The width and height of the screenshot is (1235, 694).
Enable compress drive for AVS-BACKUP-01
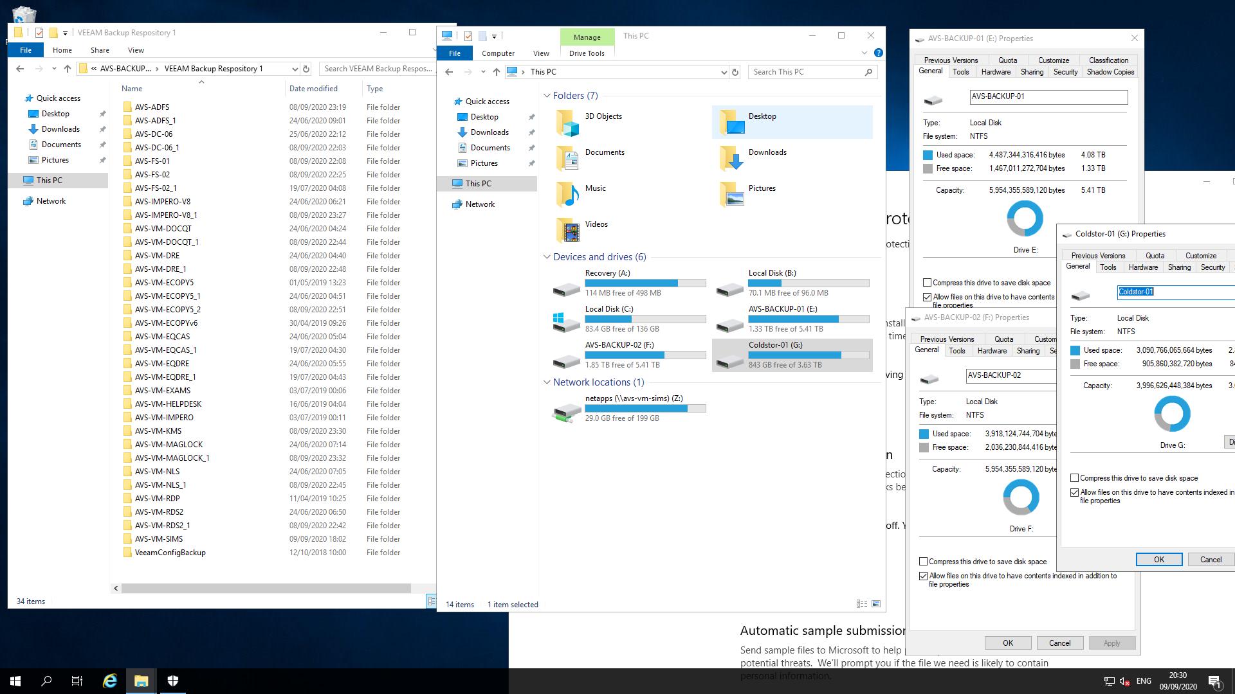click(927, 283)
